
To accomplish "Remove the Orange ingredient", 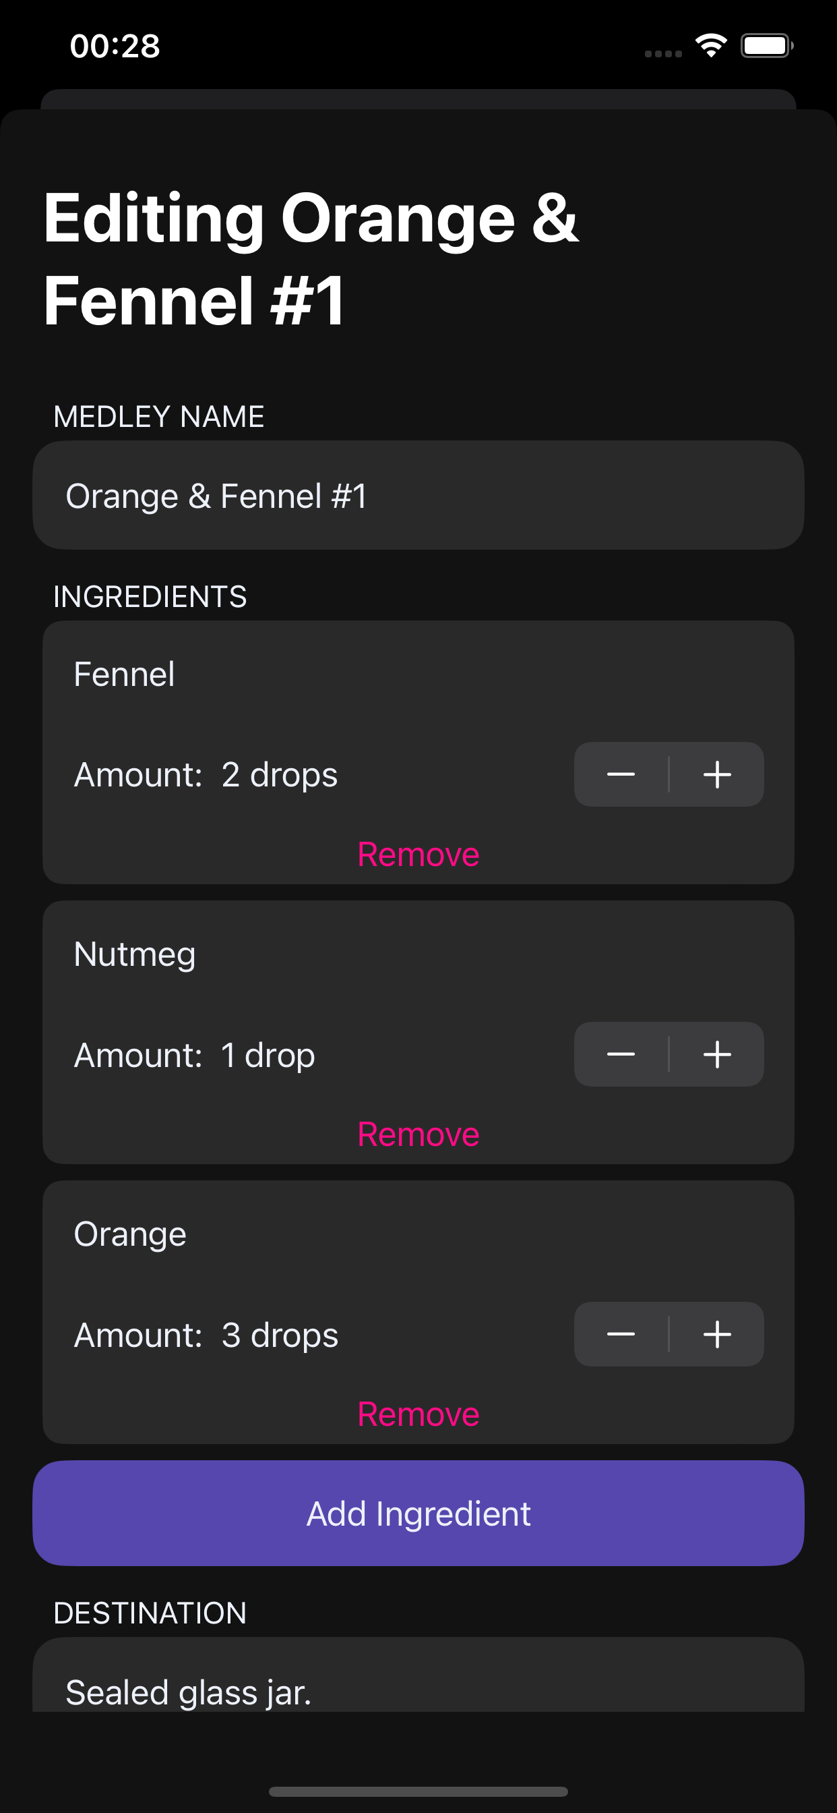I will pyautogui.click(x=418, y=1414).
